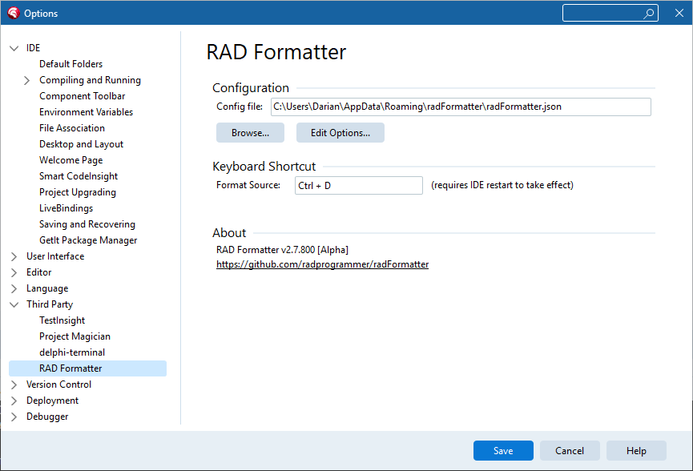Image resolution: width=693 pixels, height=471 pixels.
Task: Click the 'requires IDE restart' note
Action: tap(502, 185)
